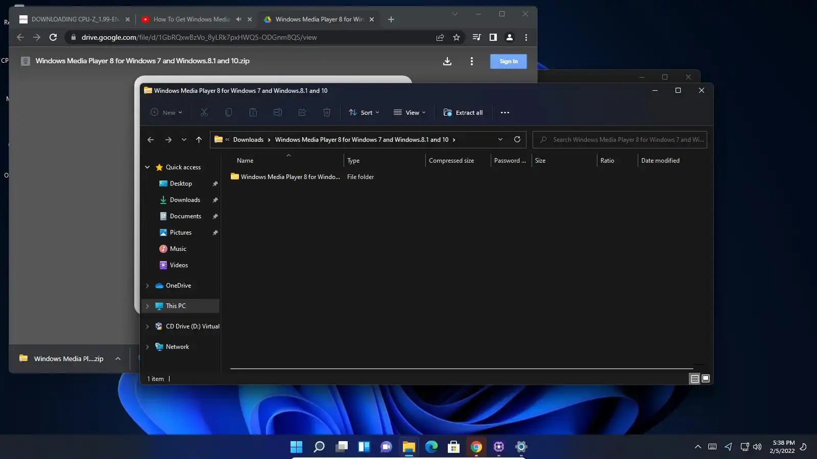This screenshot has width=817, height=459.
Task: Share this page from the address bar
Action: (440, 37)
